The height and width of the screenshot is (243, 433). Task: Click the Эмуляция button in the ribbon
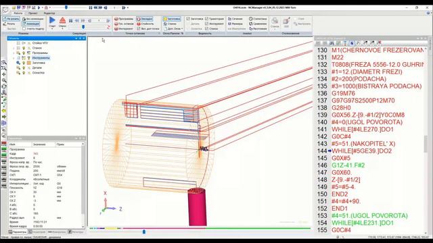click(x=144, y=19)
